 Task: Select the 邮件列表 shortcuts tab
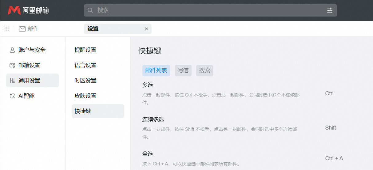(x=156, y=70)
